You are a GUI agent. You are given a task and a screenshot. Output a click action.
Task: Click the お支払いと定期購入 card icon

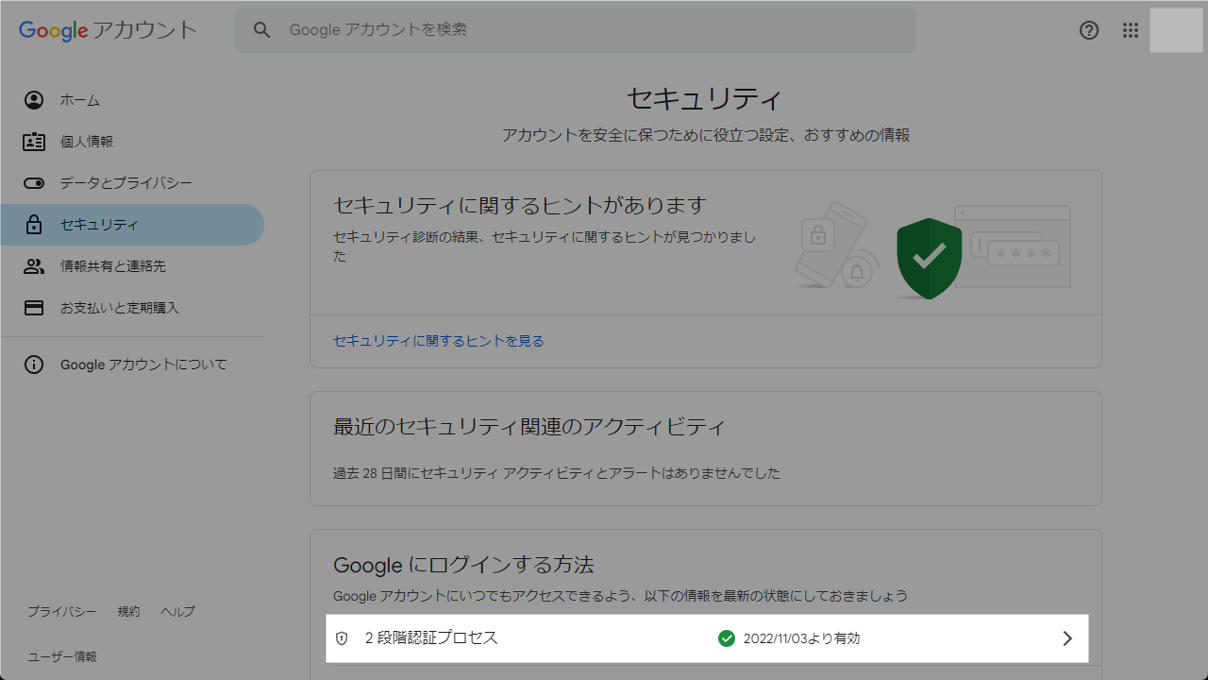pyautogui.click(x=34, y=308)
